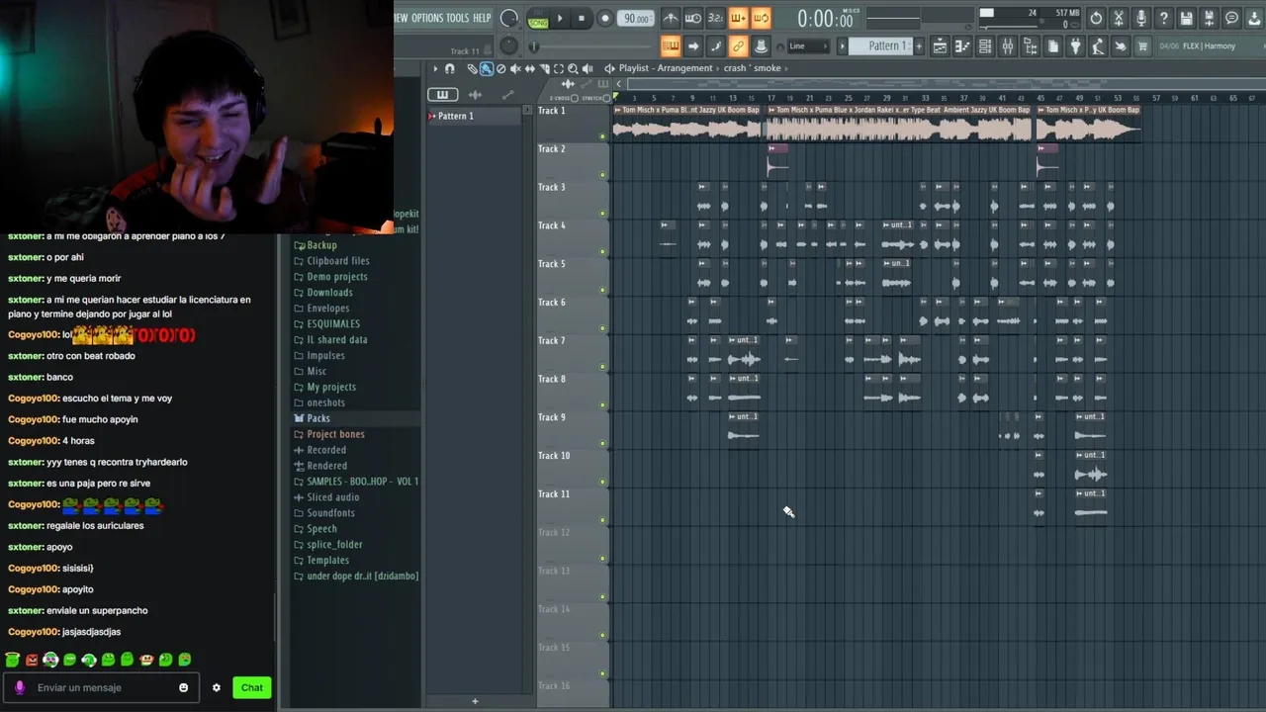Select the Slip tool in Playlist toolbar

(530, 68)
